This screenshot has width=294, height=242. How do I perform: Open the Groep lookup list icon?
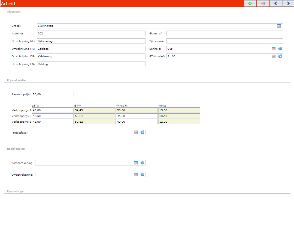tap(279, 26)
